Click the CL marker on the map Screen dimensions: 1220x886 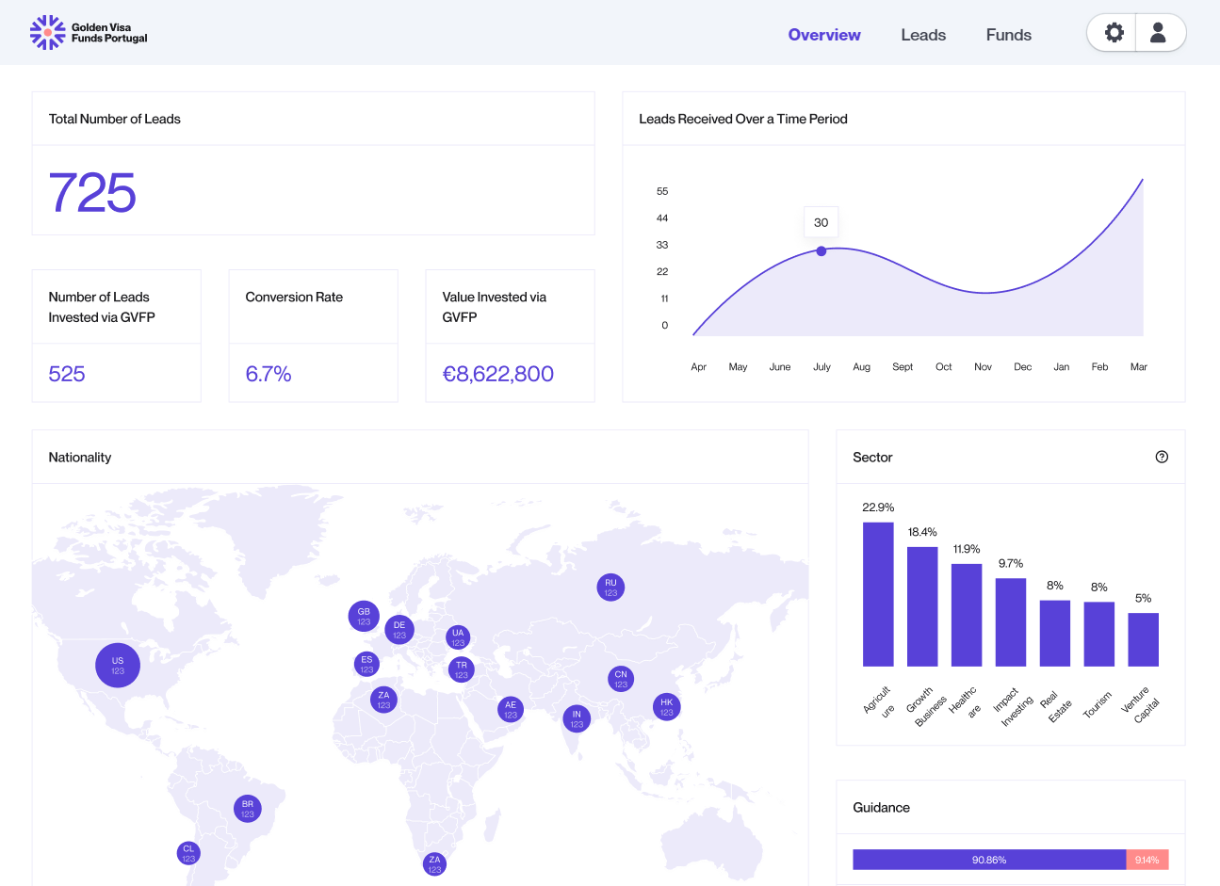pyautogui.click(x=188, y=853)
